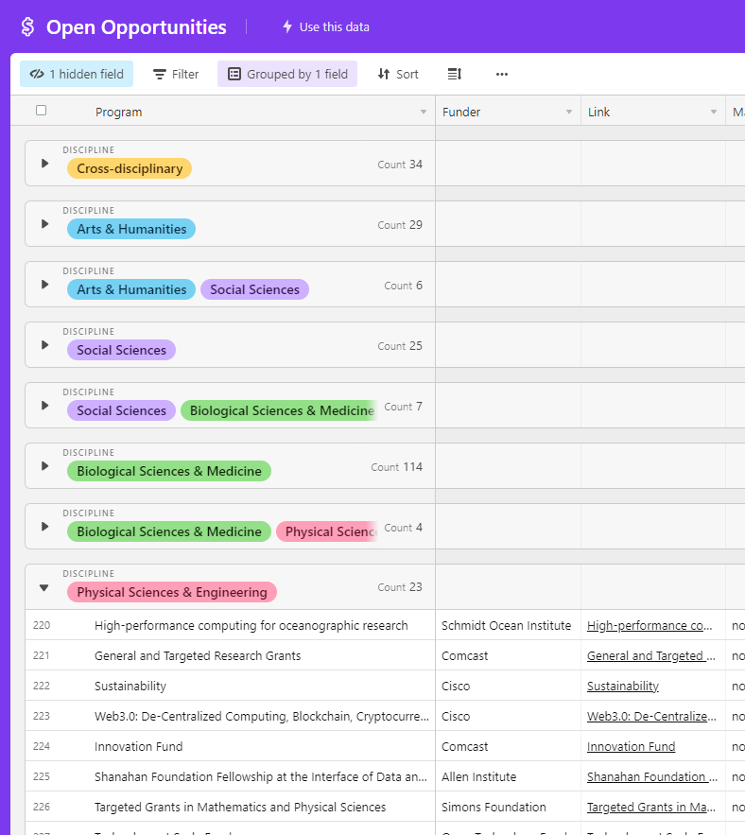Viewport: 745px width, 835px height.
Task: Collapse the Physical Sciences & Engineering group
Action: click(x=44, y=587)
